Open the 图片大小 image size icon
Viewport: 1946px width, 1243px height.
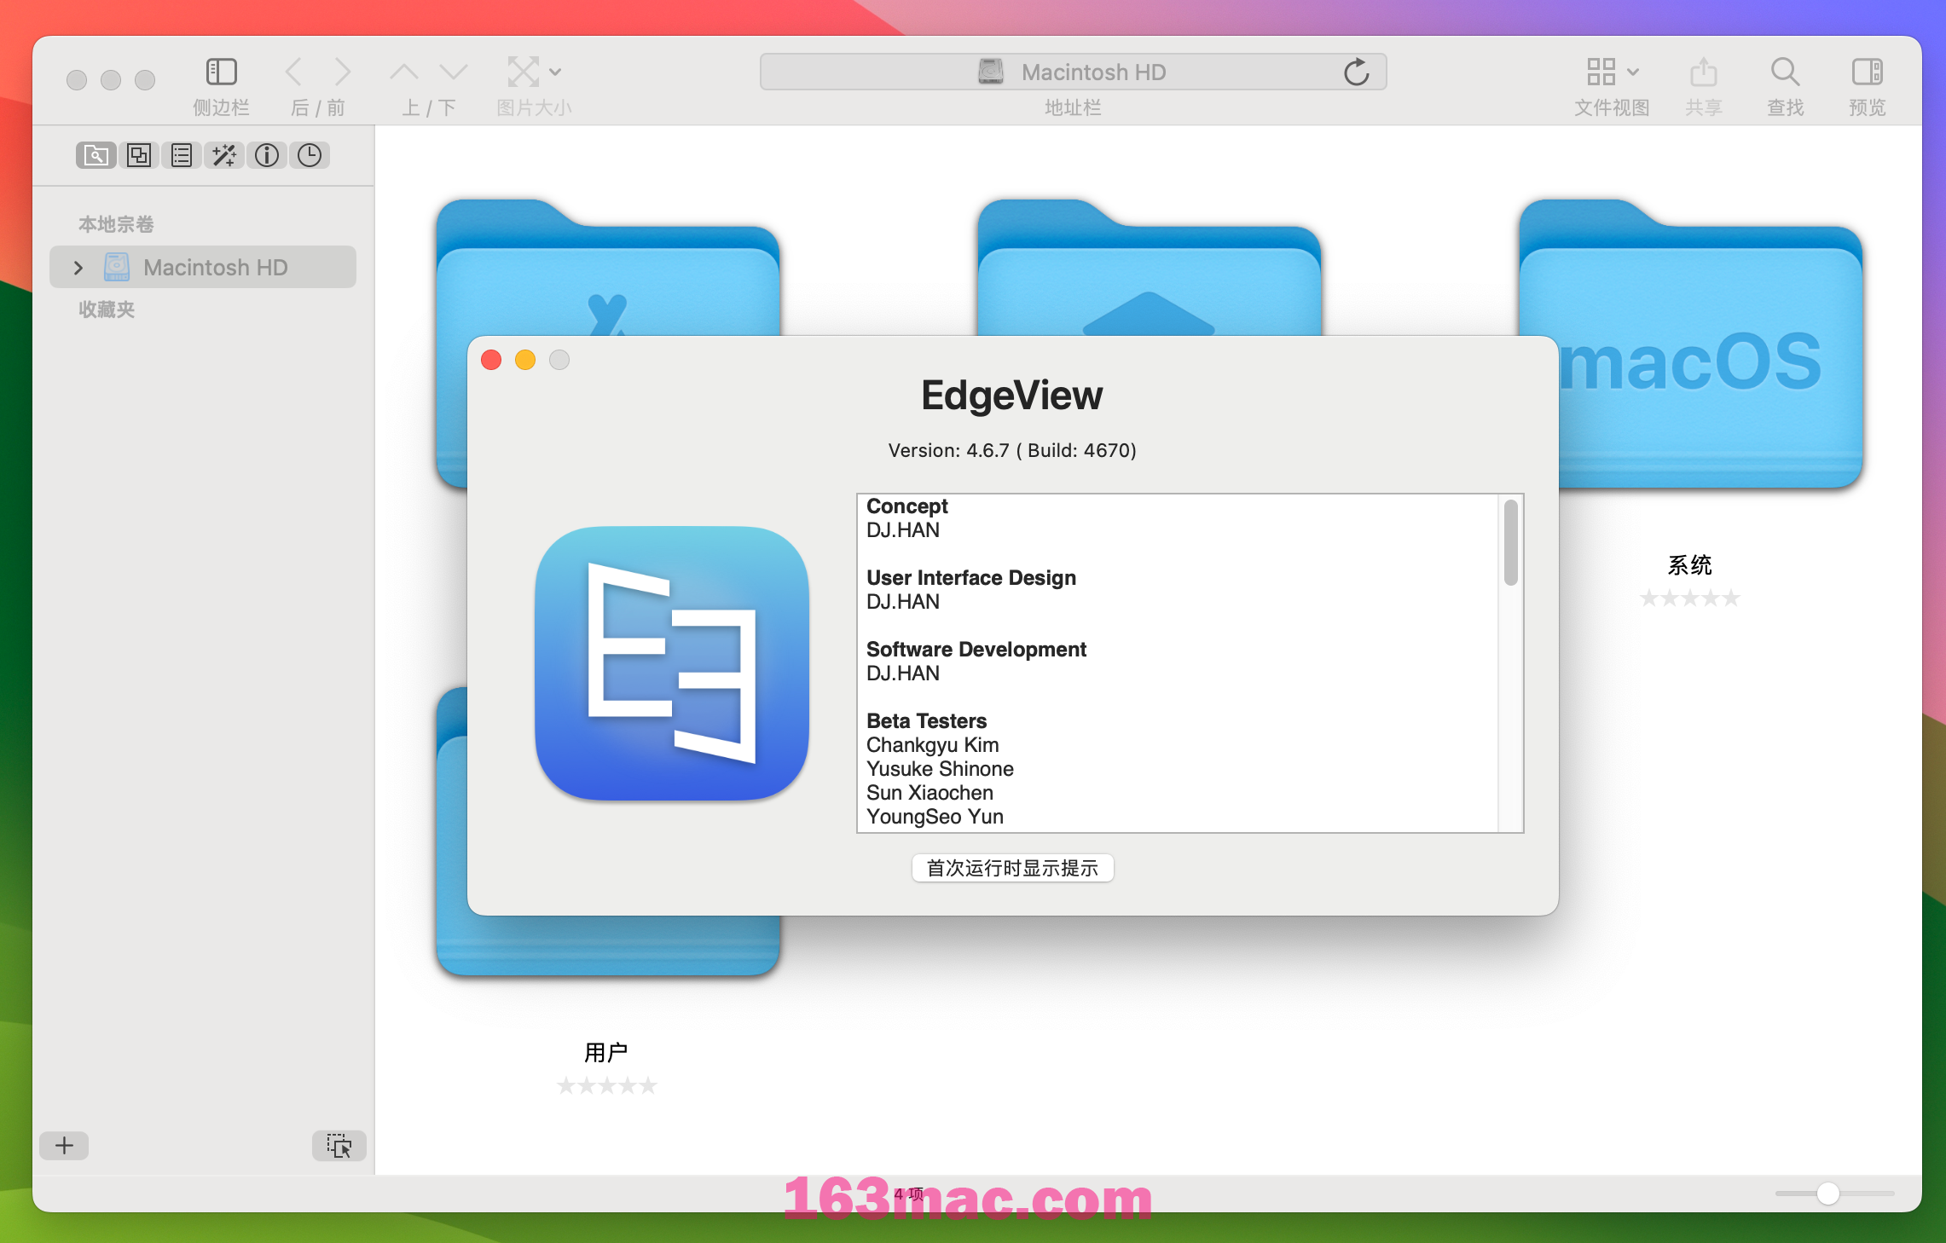pos(524,72)
